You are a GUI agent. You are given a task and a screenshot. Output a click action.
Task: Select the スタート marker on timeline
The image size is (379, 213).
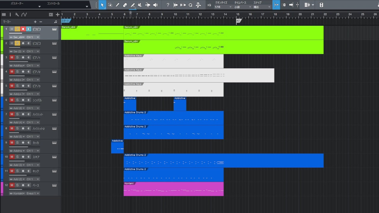(66, 21)
